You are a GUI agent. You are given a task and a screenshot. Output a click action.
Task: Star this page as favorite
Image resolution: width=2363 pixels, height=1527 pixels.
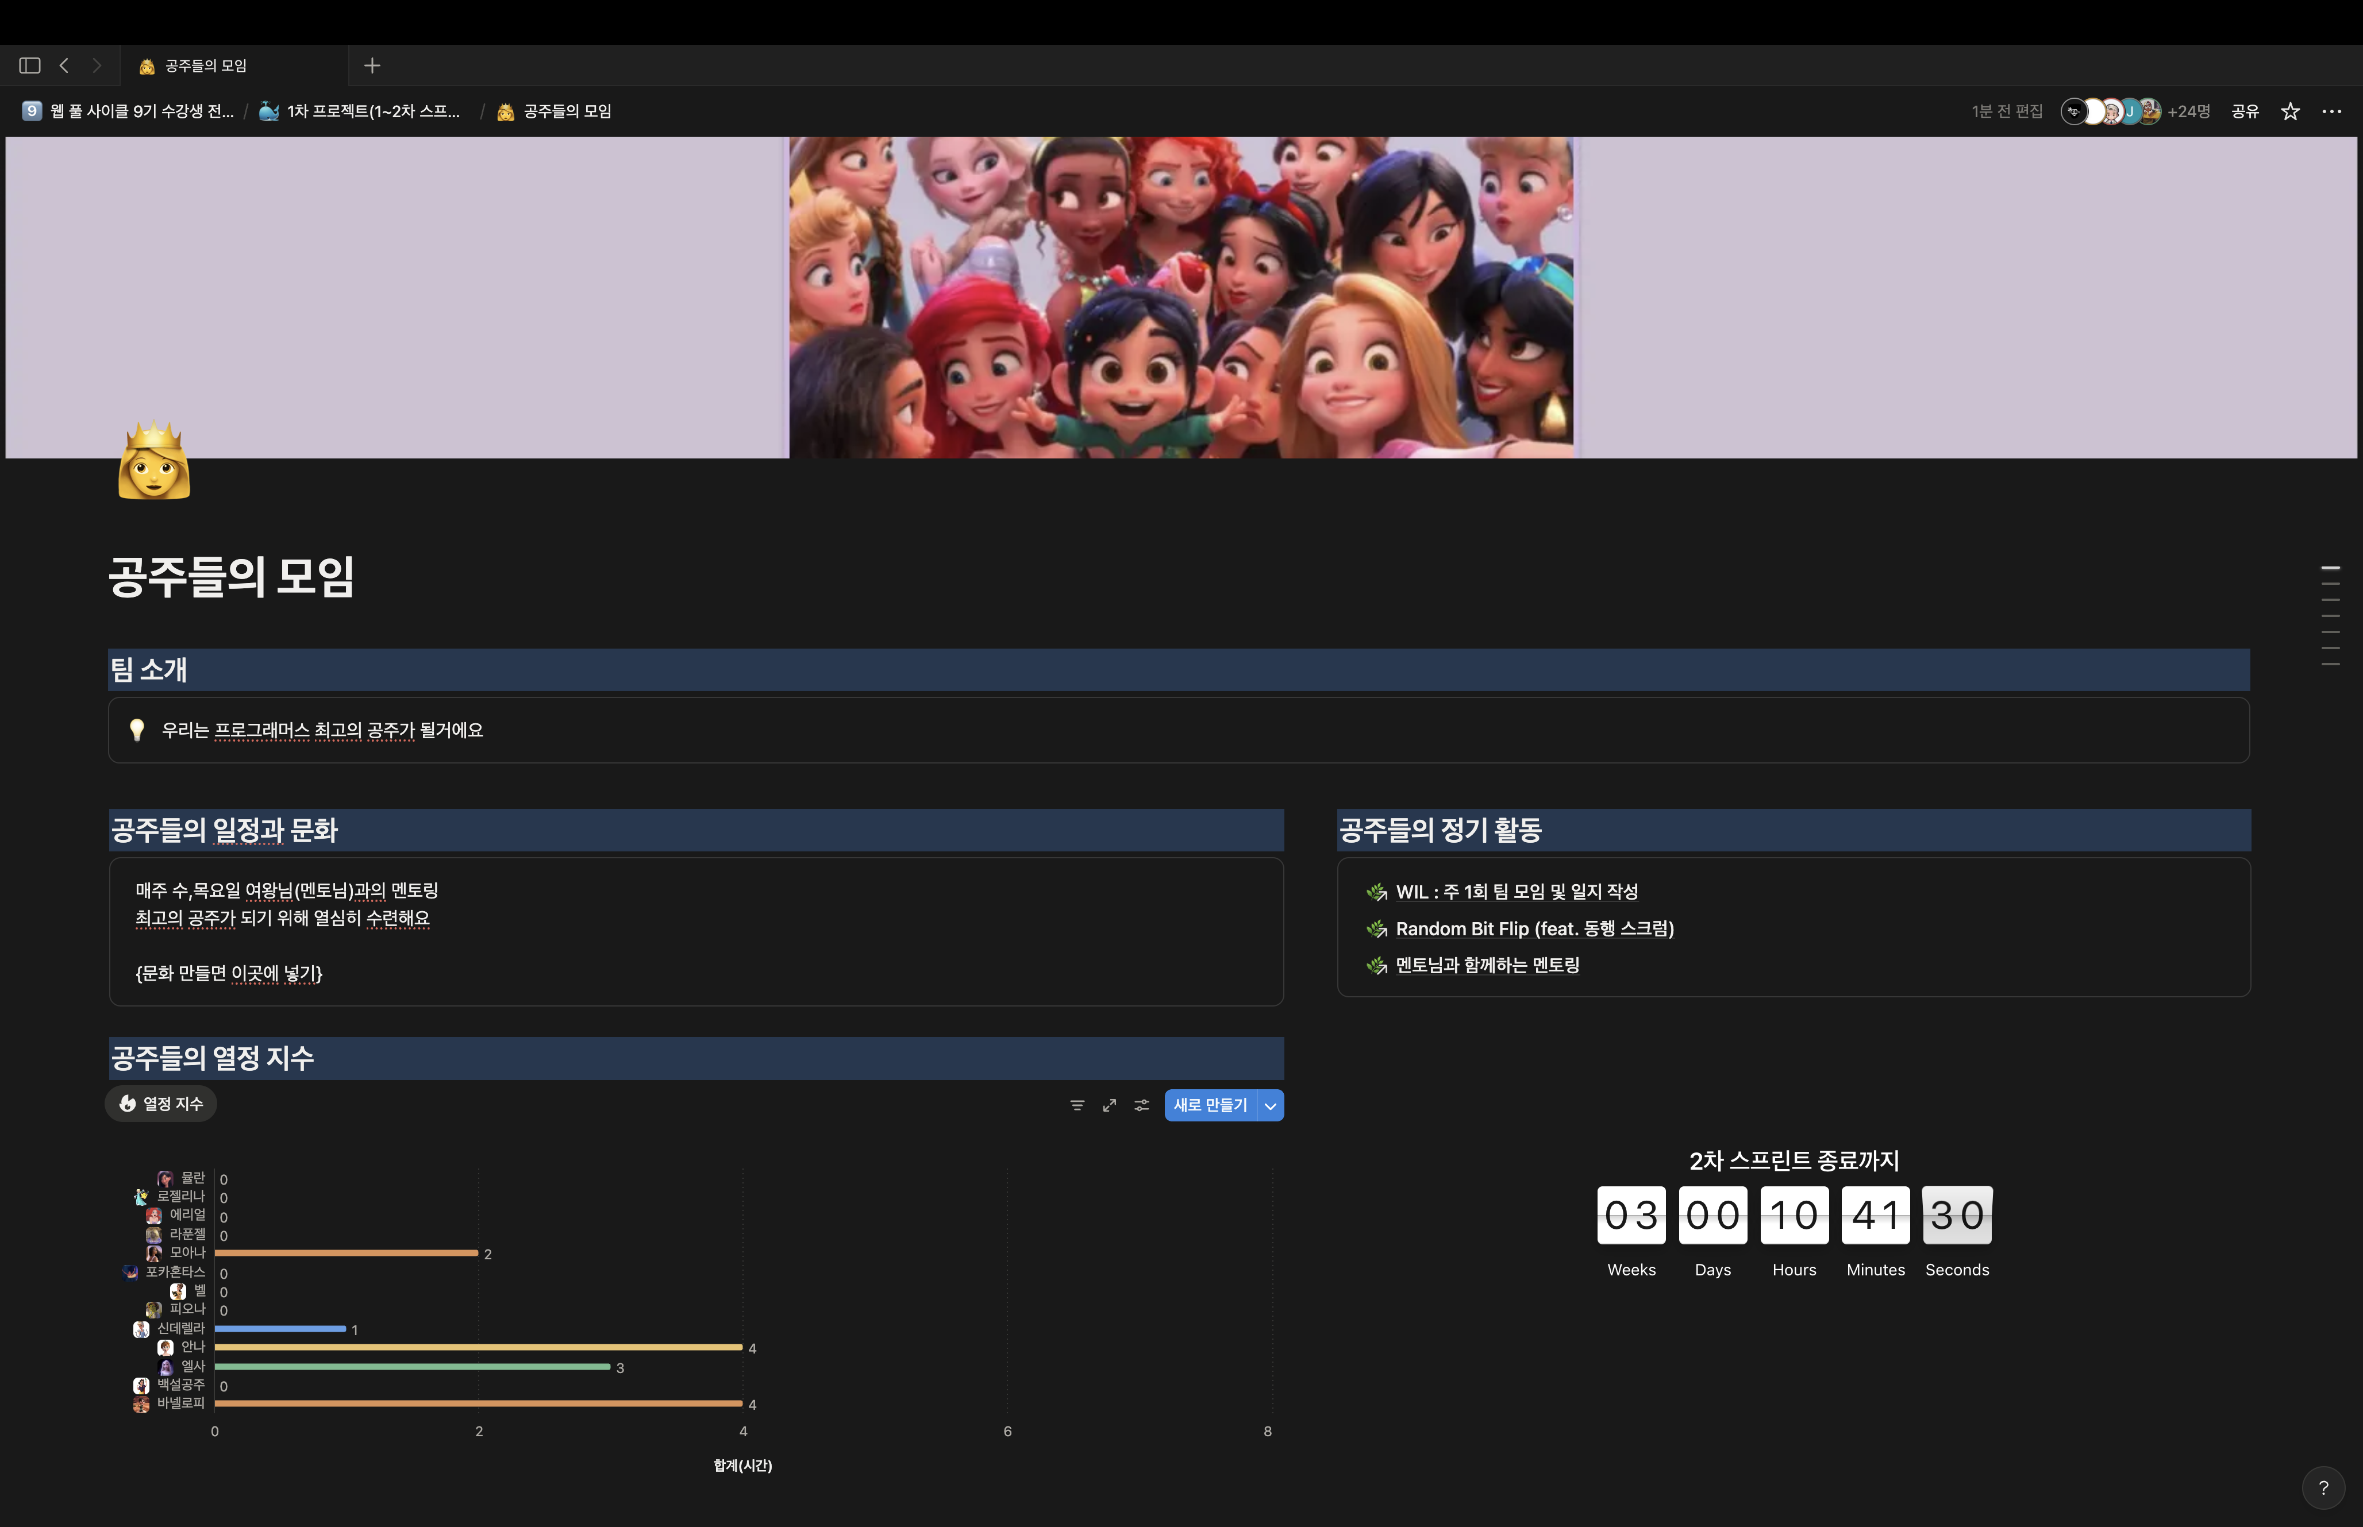2289,111
